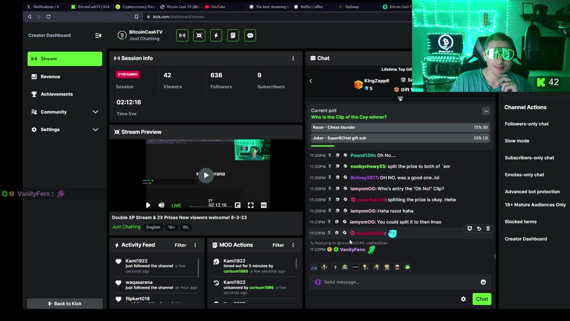Ban Britney2617 using circle-slash icon
Viewport: 570px width, 321px height.
coord(345,177)
